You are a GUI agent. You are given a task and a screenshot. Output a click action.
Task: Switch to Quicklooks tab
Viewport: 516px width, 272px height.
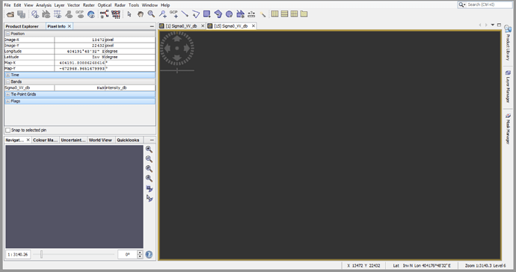pyautogui.click(x=128, y=140)
